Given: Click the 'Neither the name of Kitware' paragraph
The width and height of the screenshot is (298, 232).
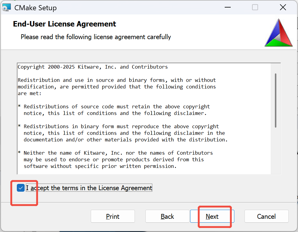Looking at the screenshot, I should pyautogui.click(x=115, y=159).
